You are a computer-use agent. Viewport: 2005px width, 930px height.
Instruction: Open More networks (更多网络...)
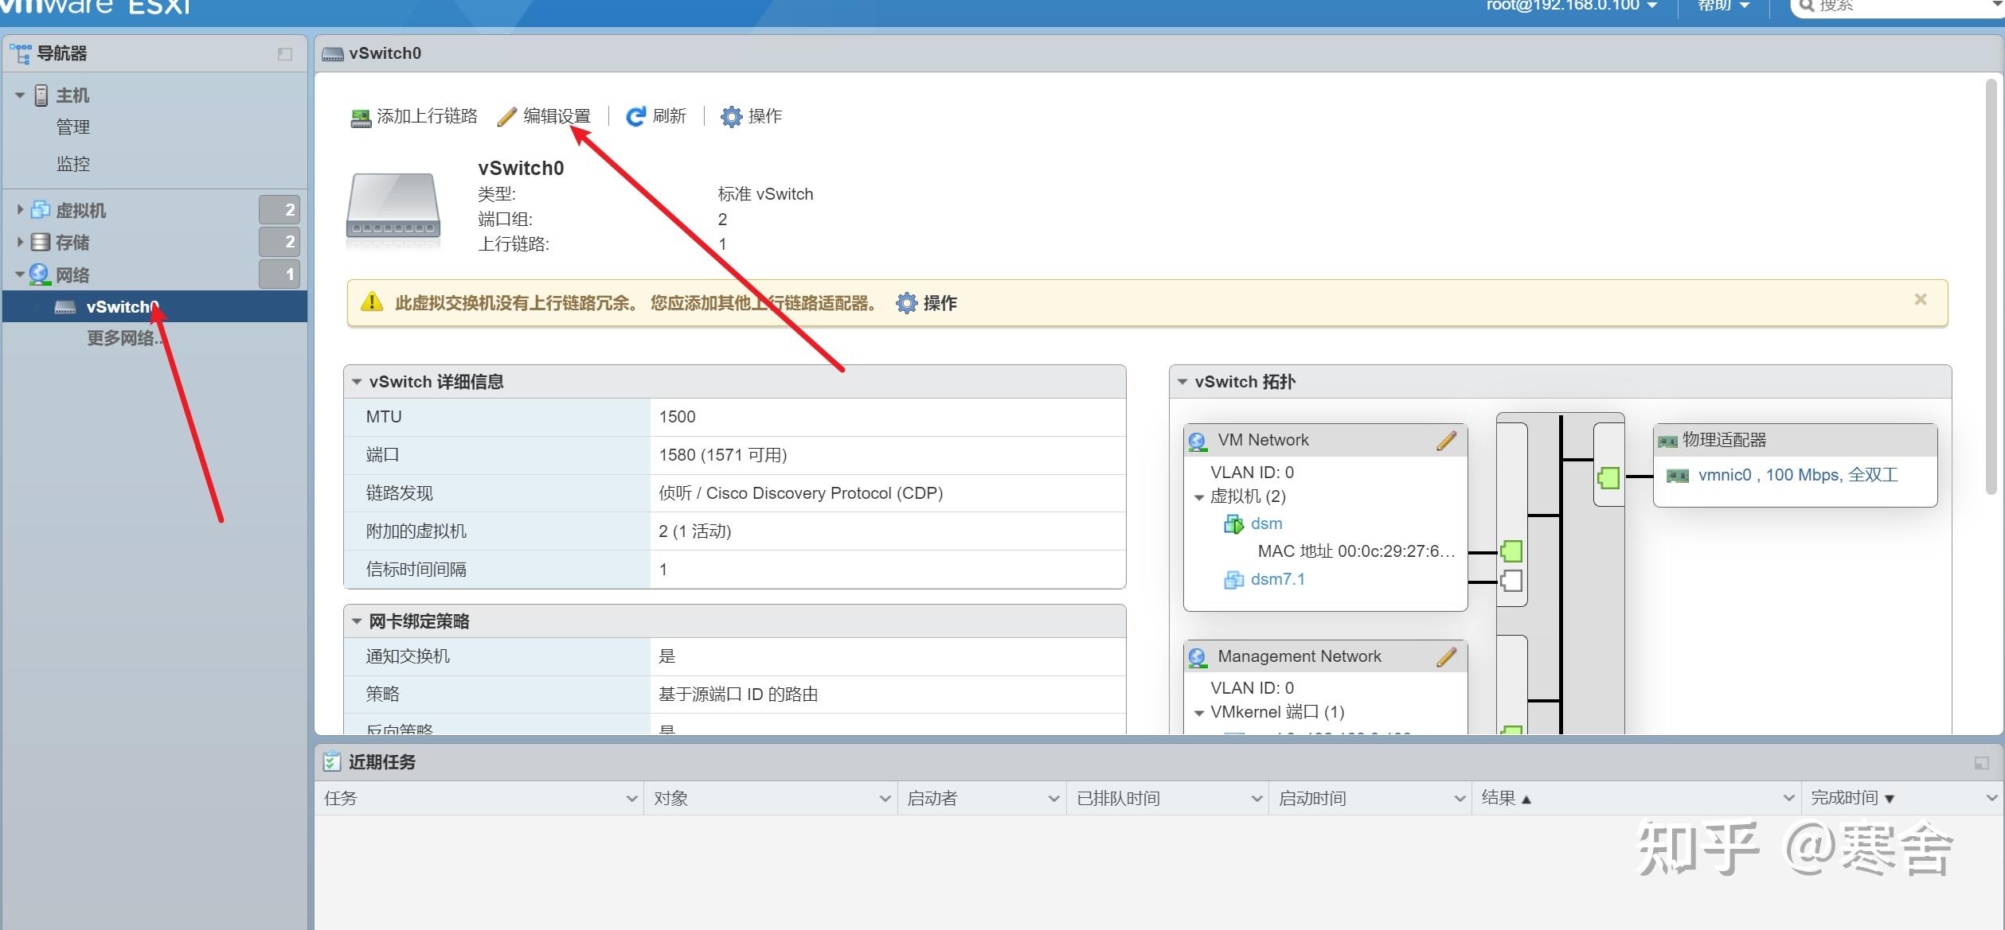pos(124,338)
